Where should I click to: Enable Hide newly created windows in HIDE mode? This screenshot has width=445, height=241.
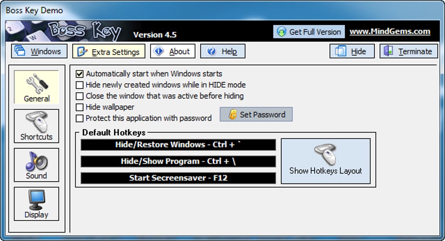coord(80,85)
